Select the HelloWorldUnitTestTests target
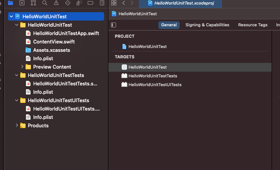Screen dimensions: 280x170 [x=153, y=76]
